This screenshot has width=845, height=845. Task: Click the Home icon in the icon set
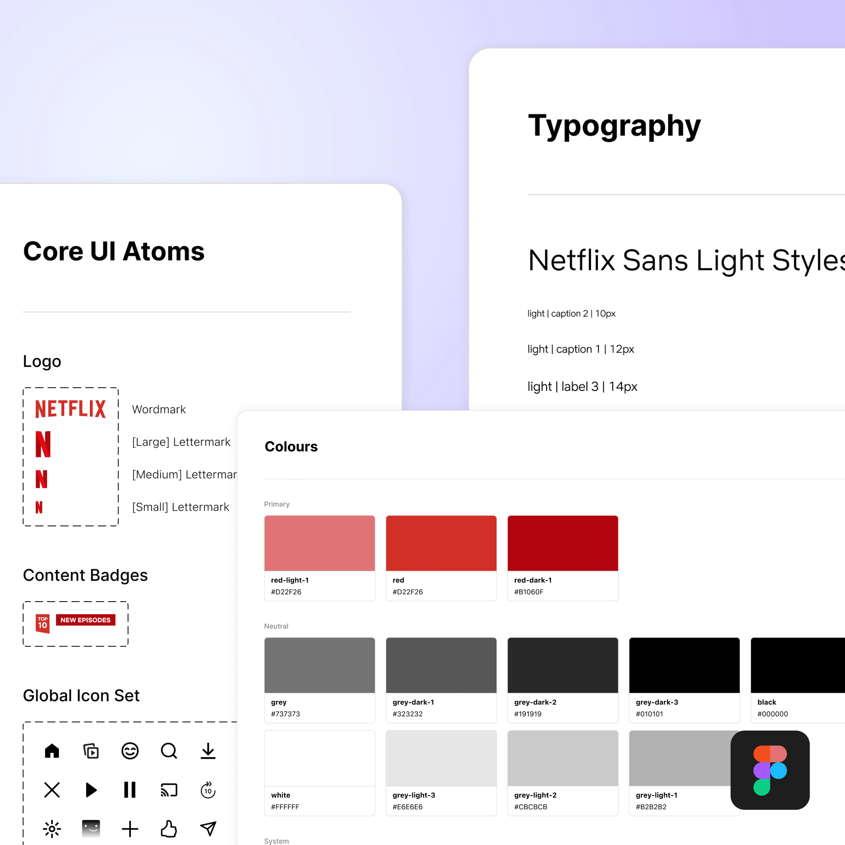(x=52, y=751)
